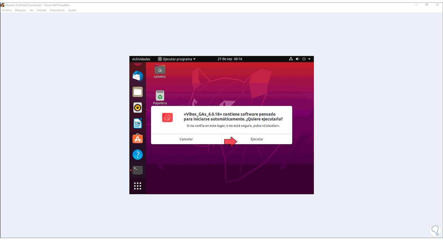
Task: Open the Ayuda menu in VirtualBox
Action: (72, 10)
